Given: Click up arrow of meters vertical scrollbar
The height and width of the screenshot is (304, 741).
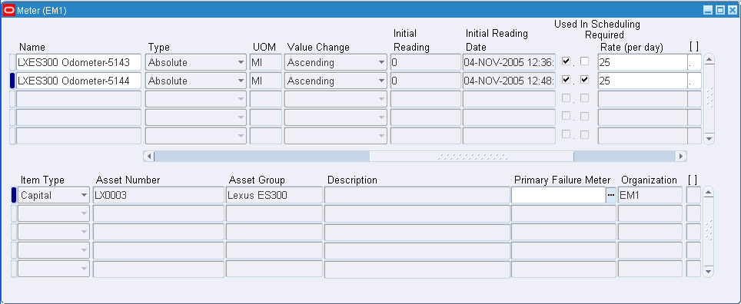Looking at the screenshot, I should [x=709, y=59].
